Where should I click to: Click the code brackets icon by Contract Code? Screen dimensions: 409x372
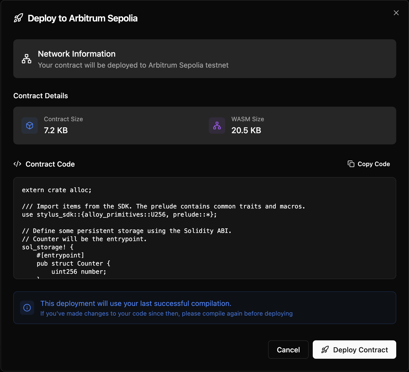point(17,164)
